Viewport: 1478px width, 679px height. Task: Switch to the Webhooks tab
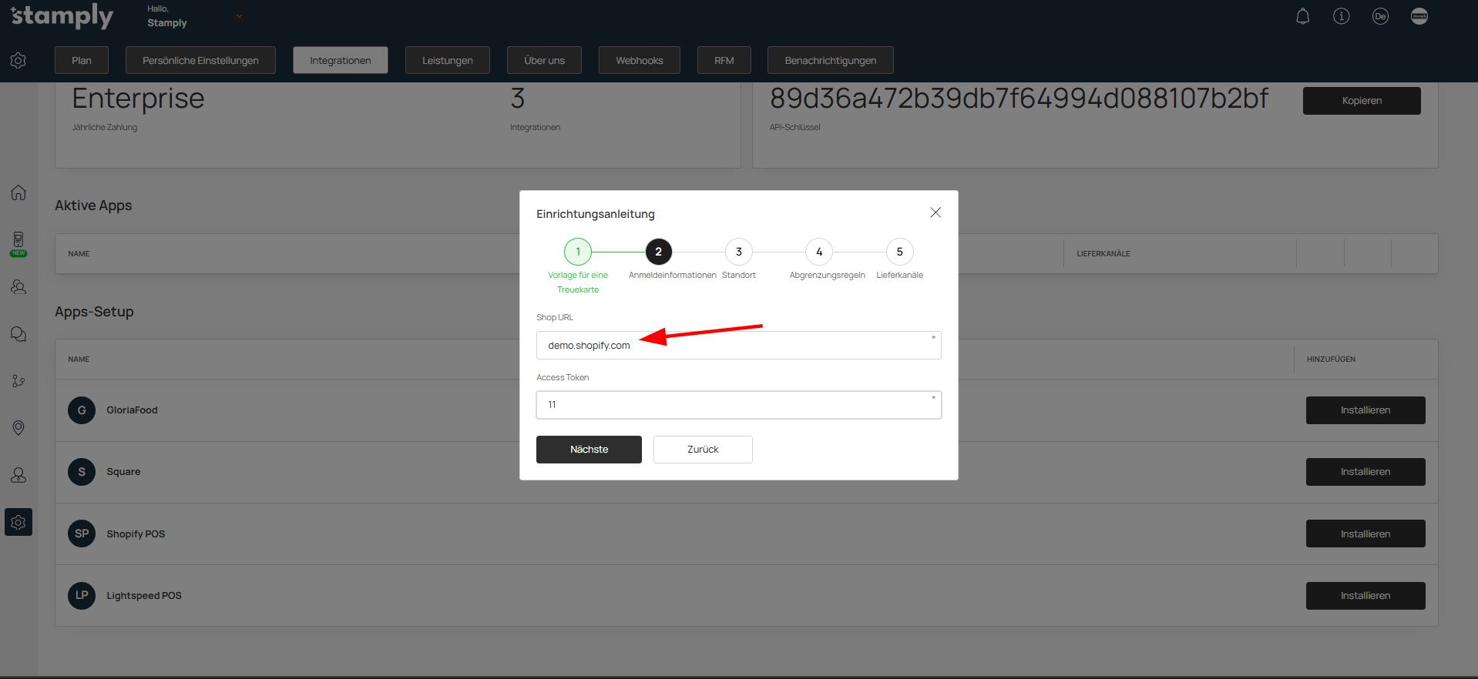pyautogui.click(x=639, y=60)
